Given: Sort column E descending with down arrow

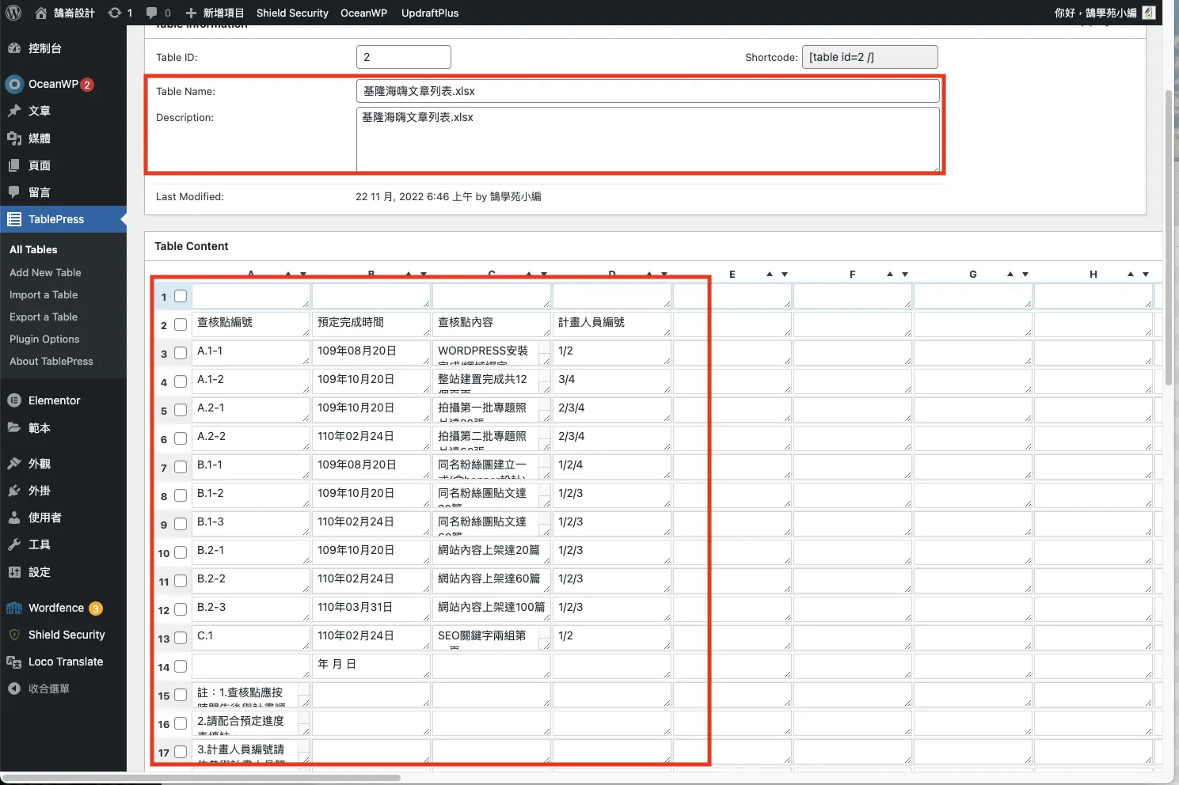Looking at the screenshot, I should point(785,274).
